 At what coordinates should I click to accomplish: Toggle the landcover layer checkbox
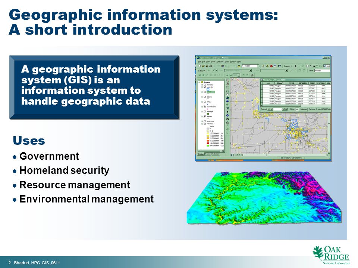pyautogui.click(x=205, y=121)
